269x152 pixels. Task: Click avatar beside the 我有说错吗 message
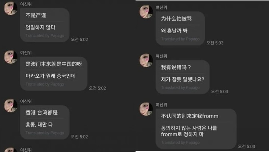tap(146, 60)
